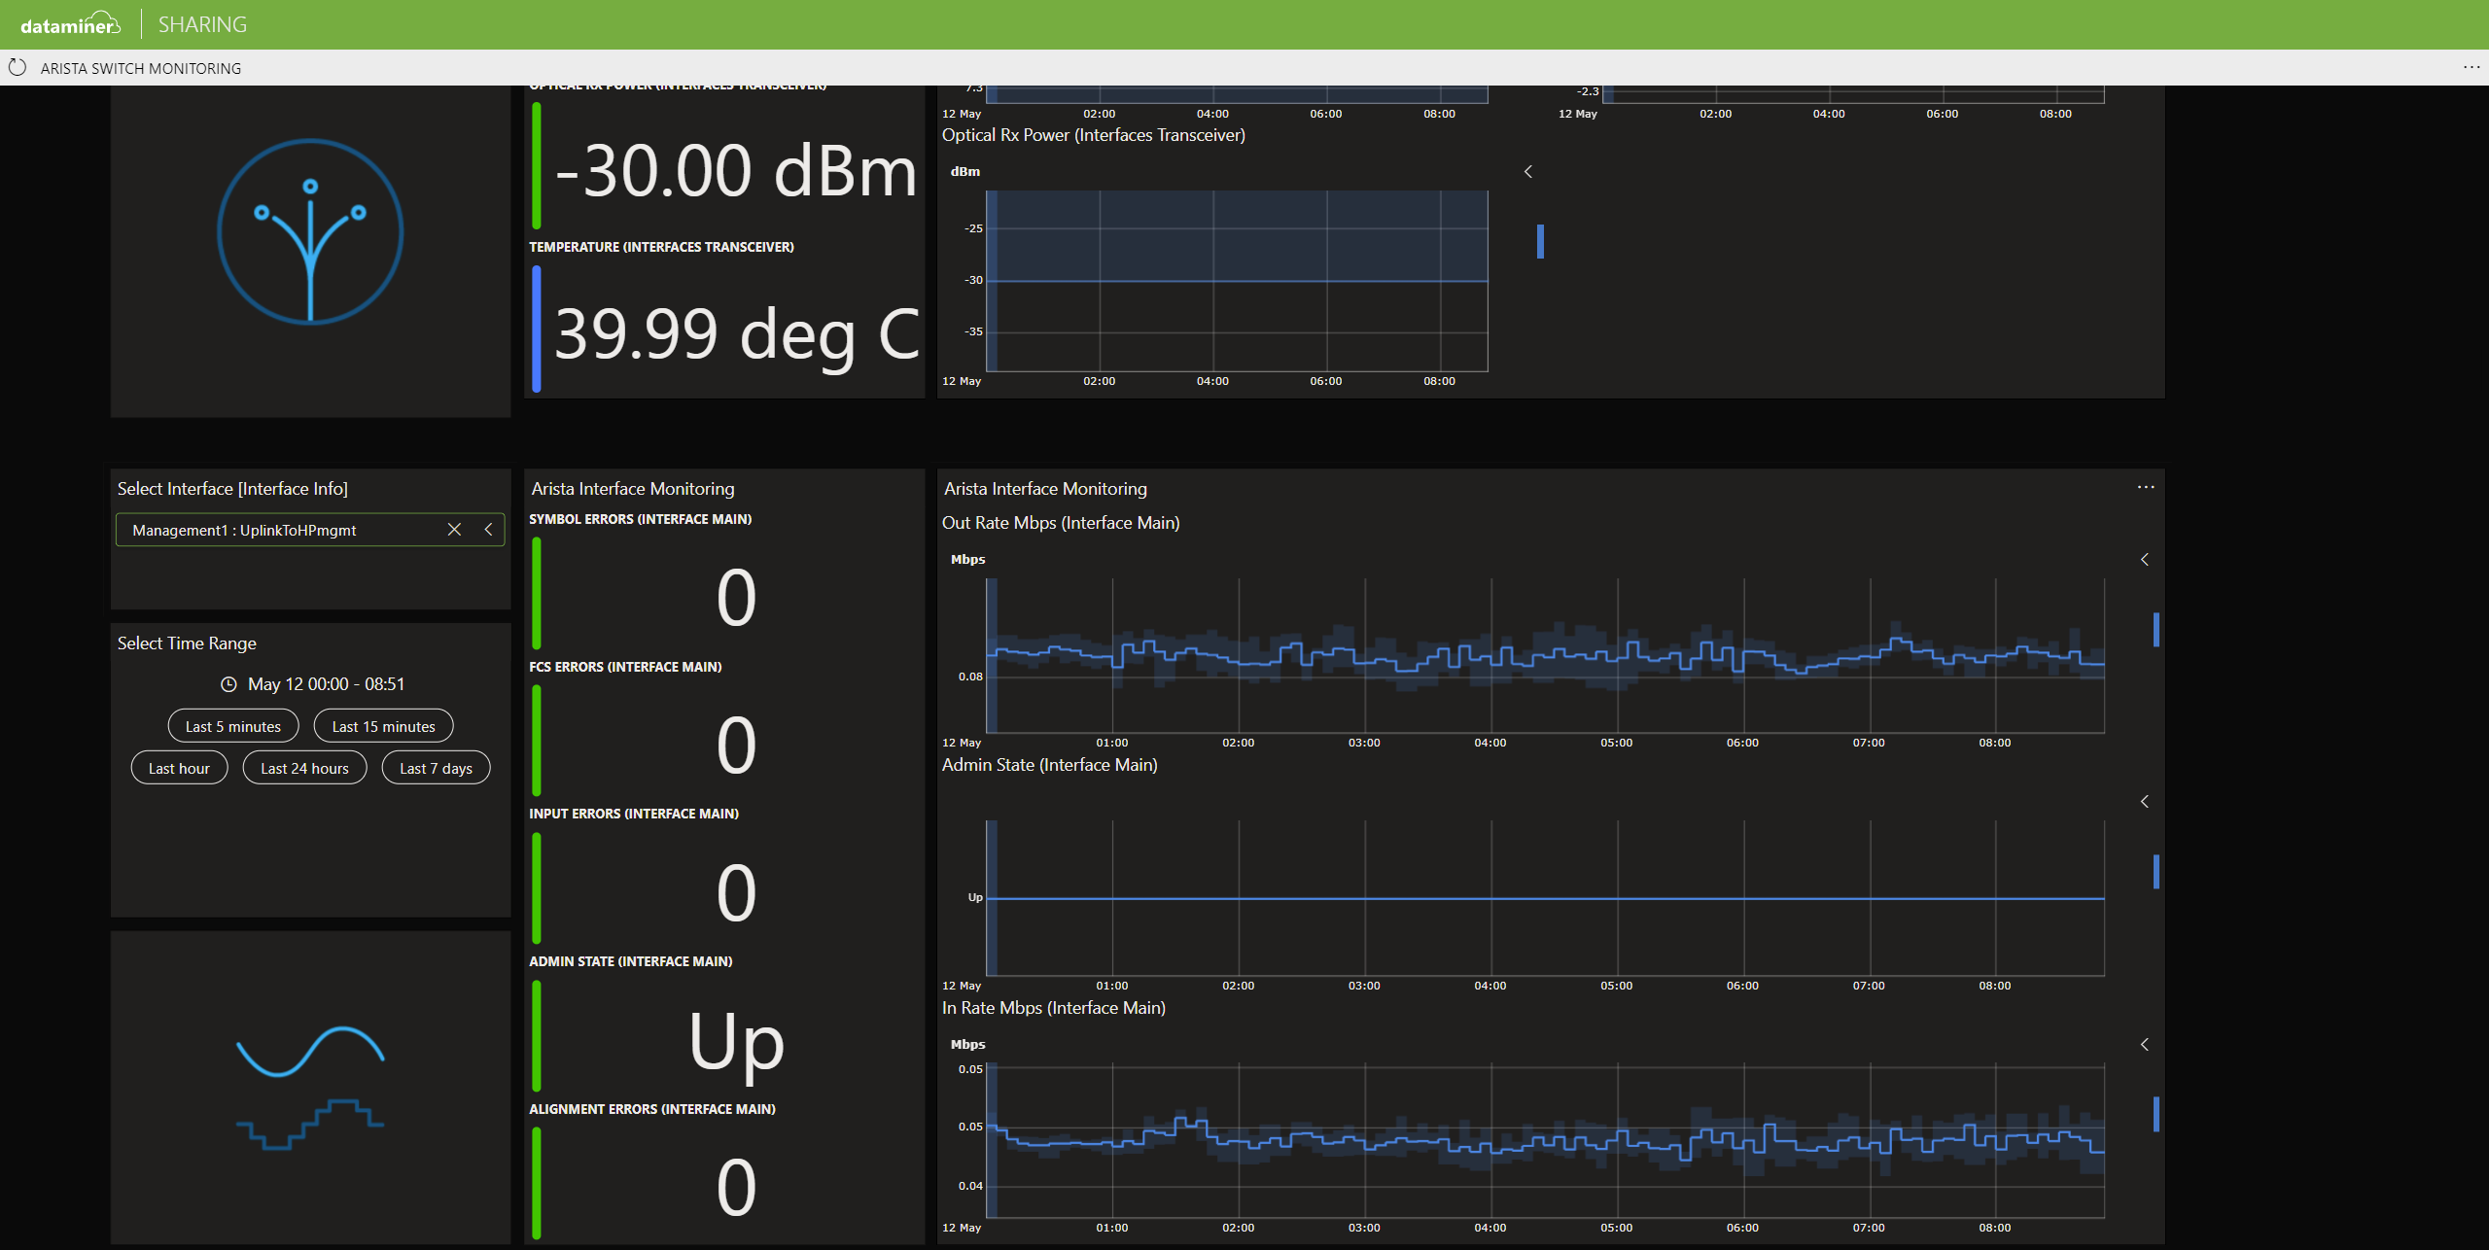Screen dimensions: 2489x1250
Task: Click the TEMPERATURE (INTERFACES TRANSCEIVER) label
Action: pos(661,247)
